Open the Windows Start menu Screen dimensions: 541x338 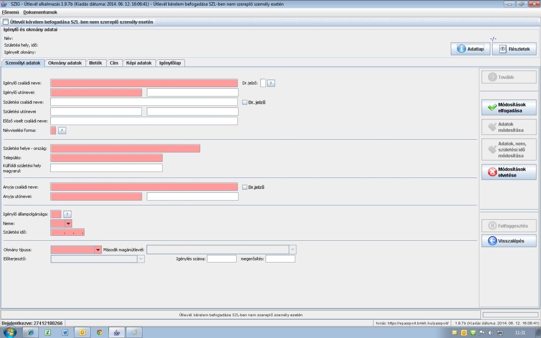[10, 333]
